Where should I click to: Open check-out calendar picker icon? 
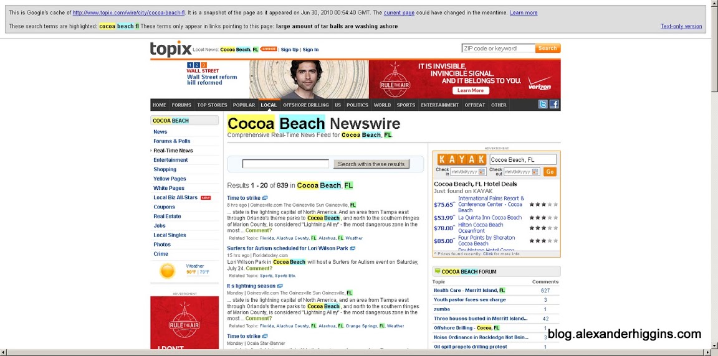535,172
